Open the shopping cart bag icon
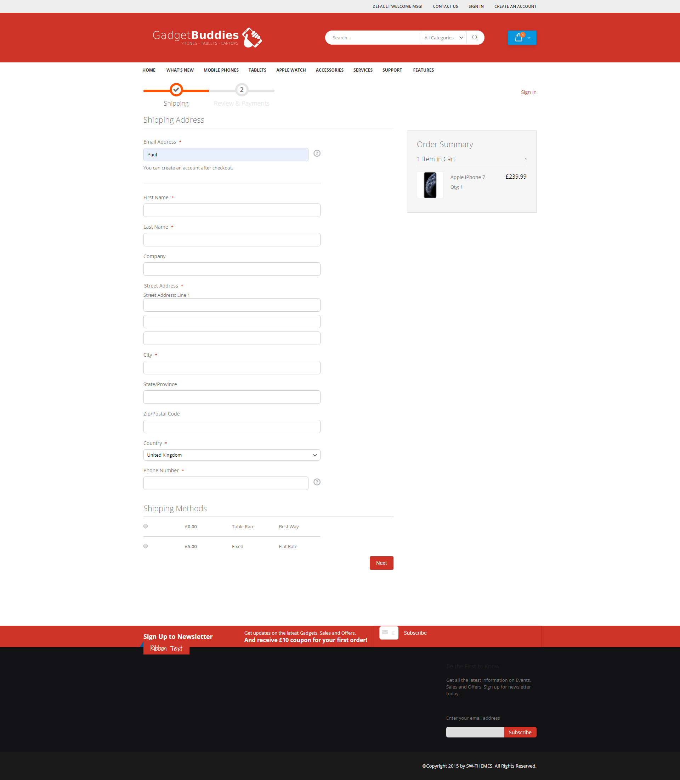The width and height of the screenshot is (680, 780). pos(518,38)
